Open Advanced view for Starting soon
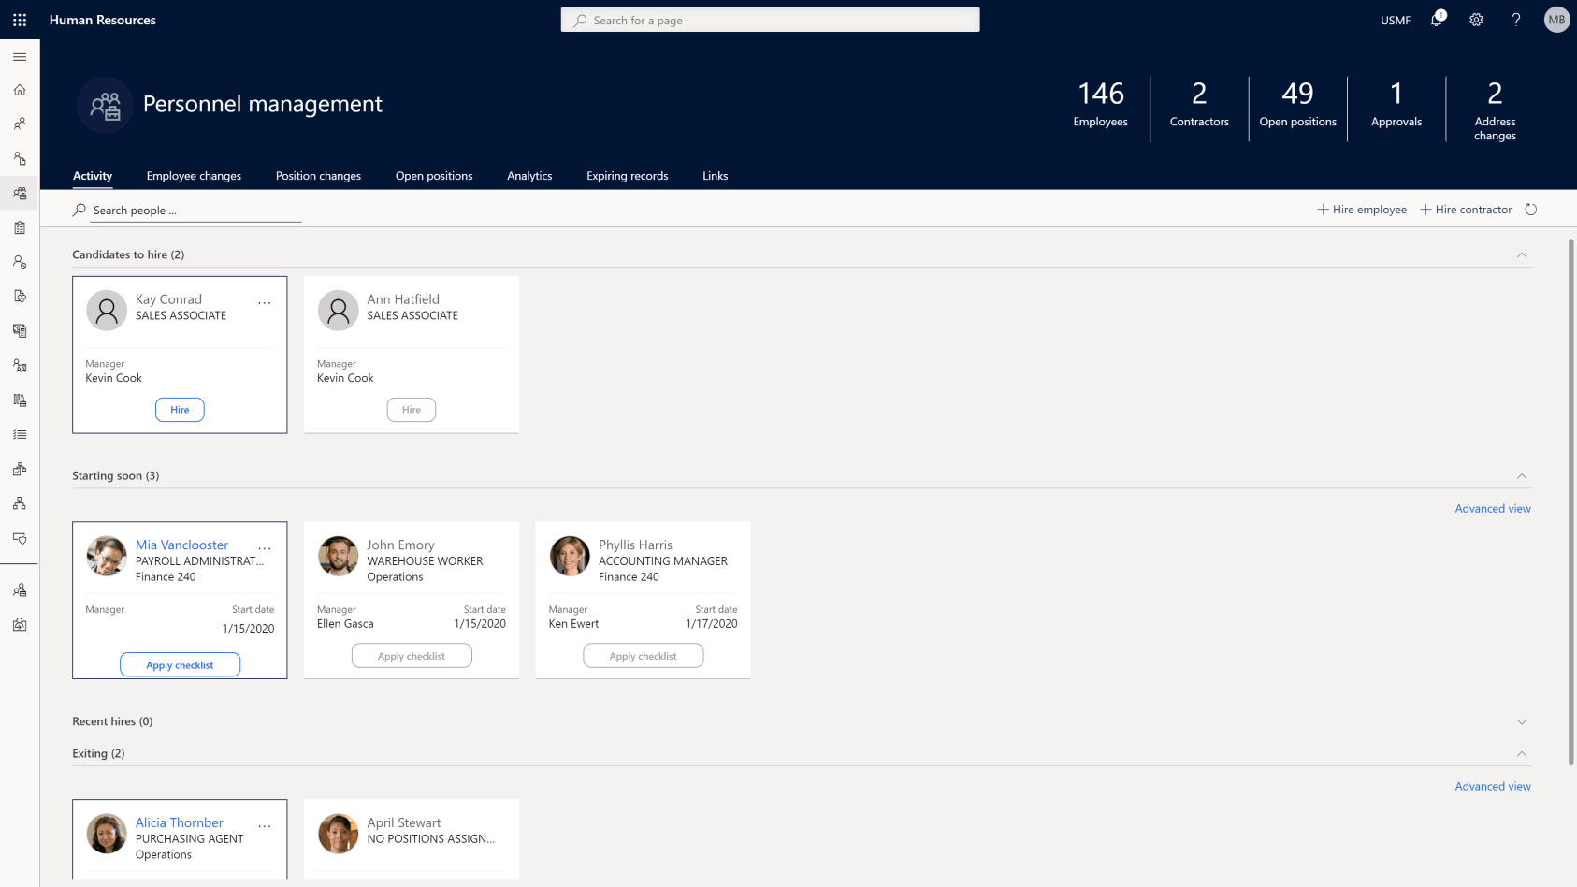This screenshot has width=1577, height=887. click(x=1492, y=508)
